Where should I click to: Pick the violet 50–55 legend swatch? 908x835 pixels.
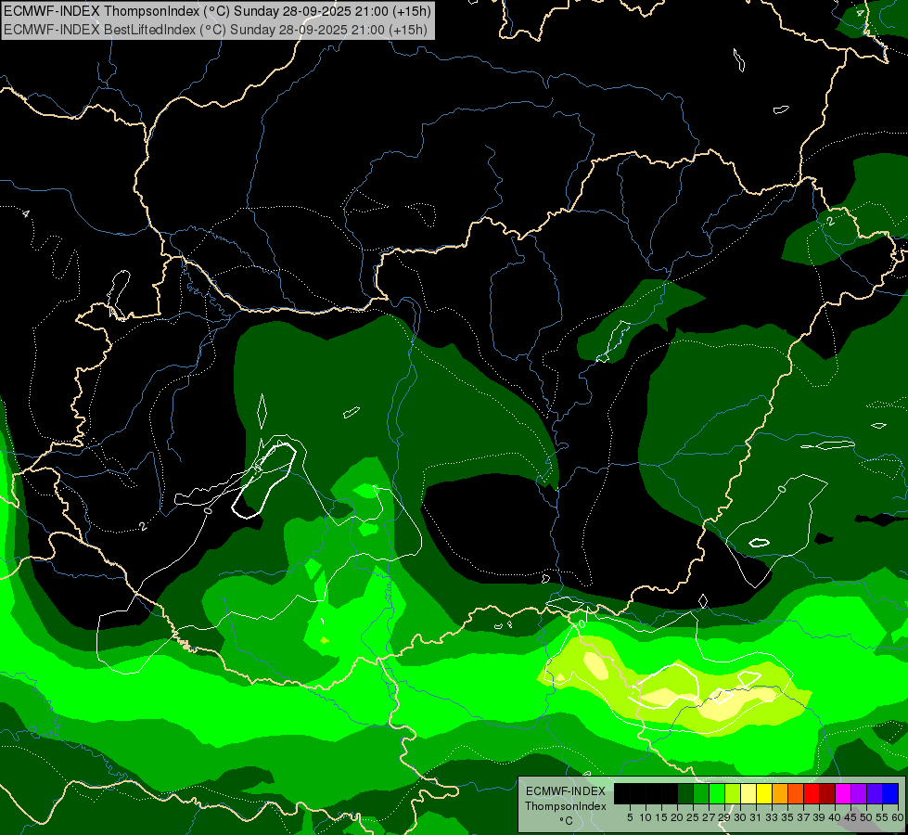[x=875, y=793]
